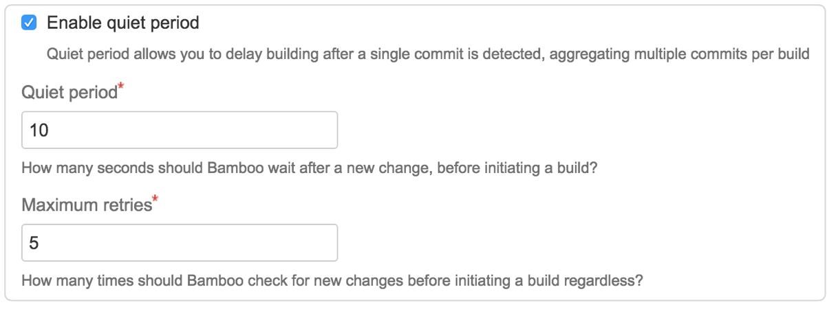The height and width of the screenshot is (309, 827).
Task: Click the "Enable quiet period" label text
Action: [122, 23]
